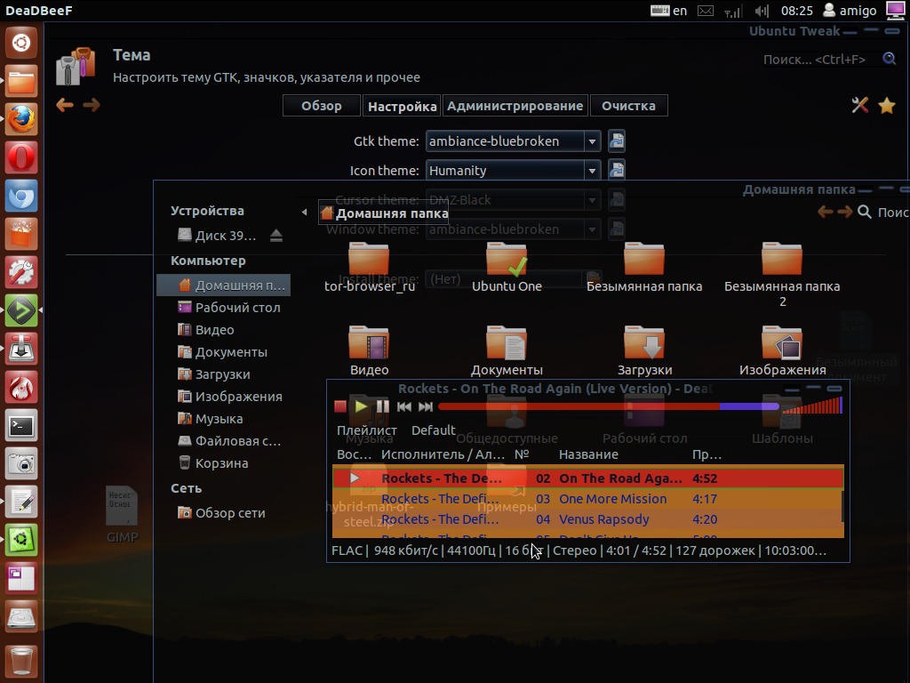This screenshot has height=683, width=910.
Task: Open the Плейлист menu in DeaDBeeF
Action: pos(367,430)
